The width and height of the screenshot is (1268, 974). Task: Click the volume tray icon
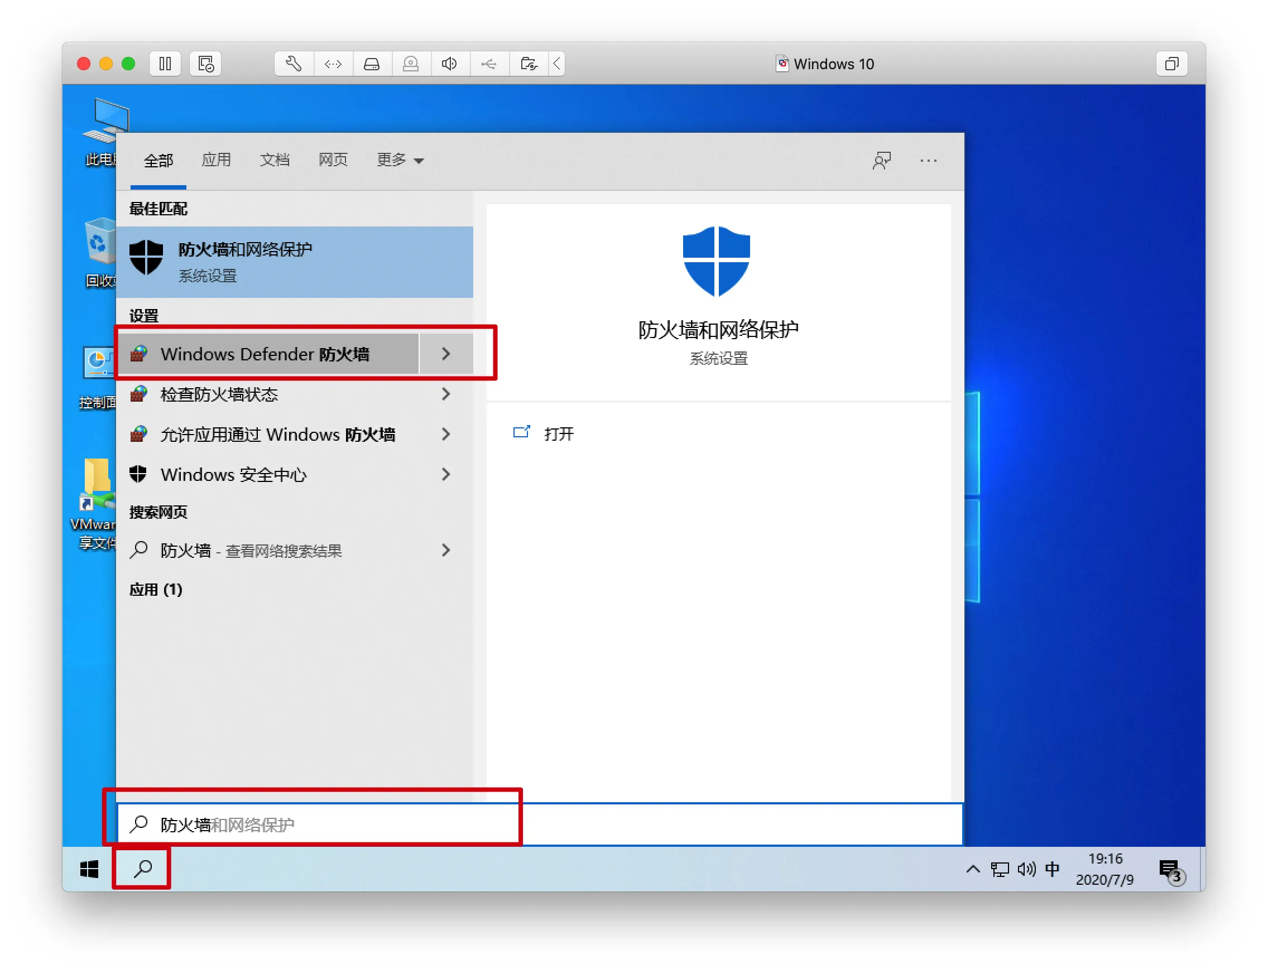(x=1026, y=869)
